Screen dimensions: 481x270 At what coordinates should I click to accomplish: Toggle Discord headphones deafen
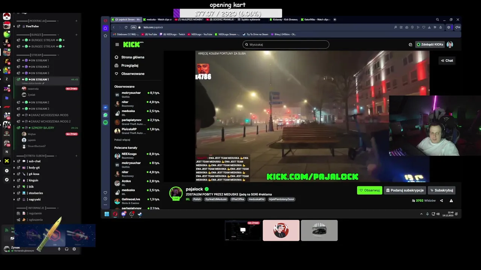point(67,249)
